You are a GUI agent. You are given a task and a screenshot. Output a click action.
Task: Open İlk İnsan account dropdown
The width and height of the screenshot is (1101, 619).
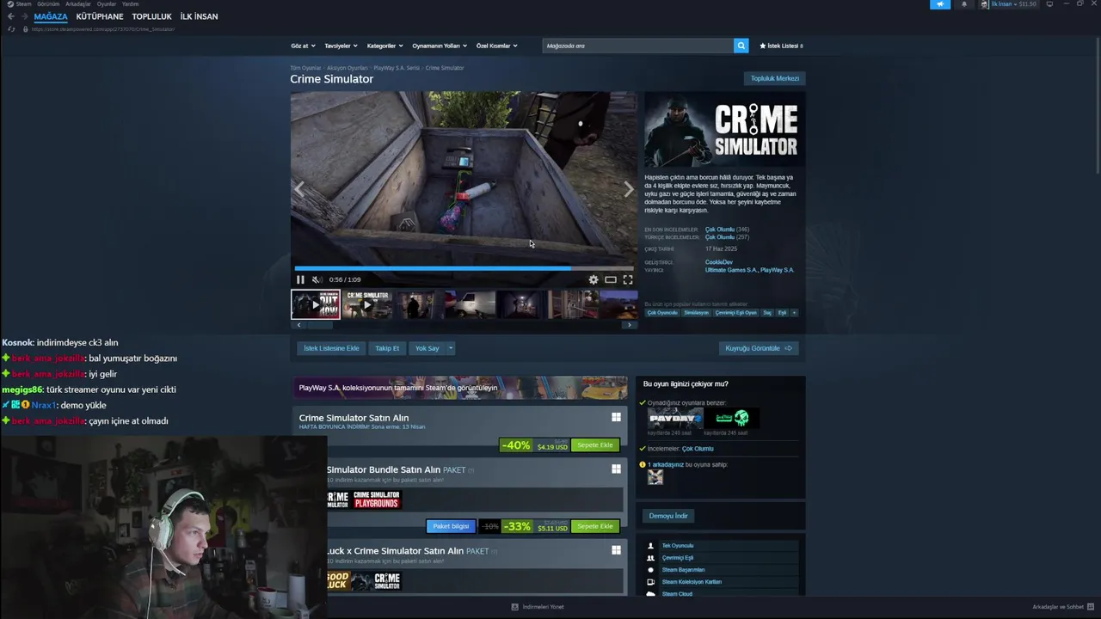(x=1009, y=4)
